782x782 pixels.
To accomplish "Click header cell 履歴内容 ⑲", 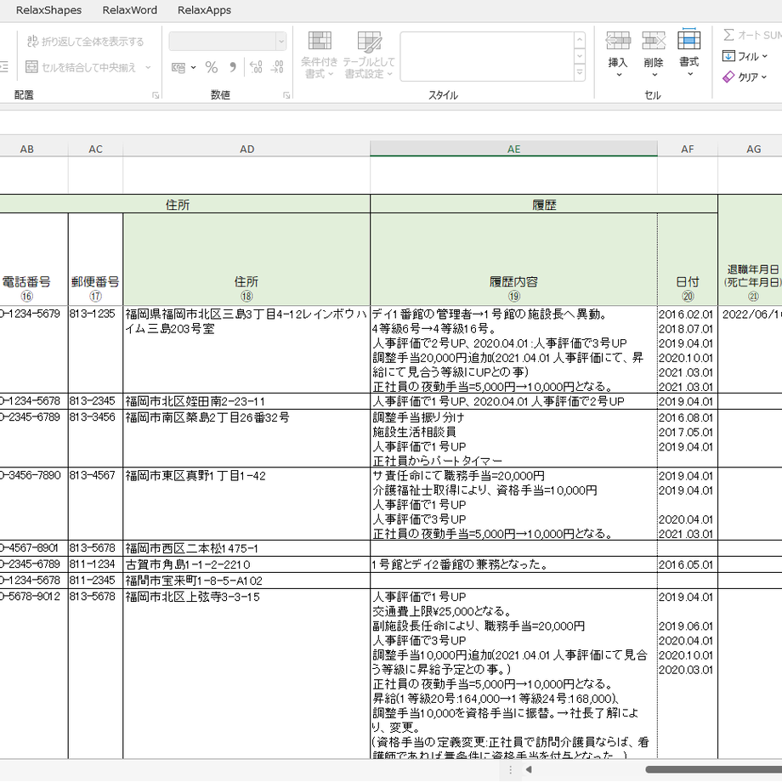I will (x=513, y=259).
